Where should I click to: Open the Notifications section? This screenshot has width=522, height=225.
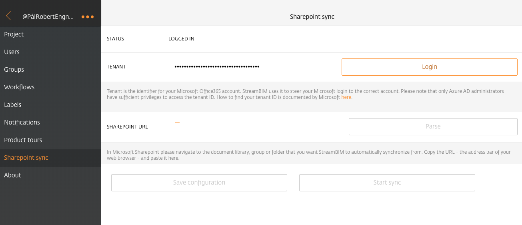coord(50,123)
